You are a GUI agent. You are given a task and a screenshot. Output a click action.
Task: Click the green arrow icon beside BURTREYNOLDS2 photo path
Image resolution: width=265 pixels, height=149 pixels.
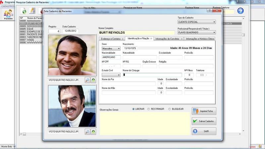pos(93,132)
